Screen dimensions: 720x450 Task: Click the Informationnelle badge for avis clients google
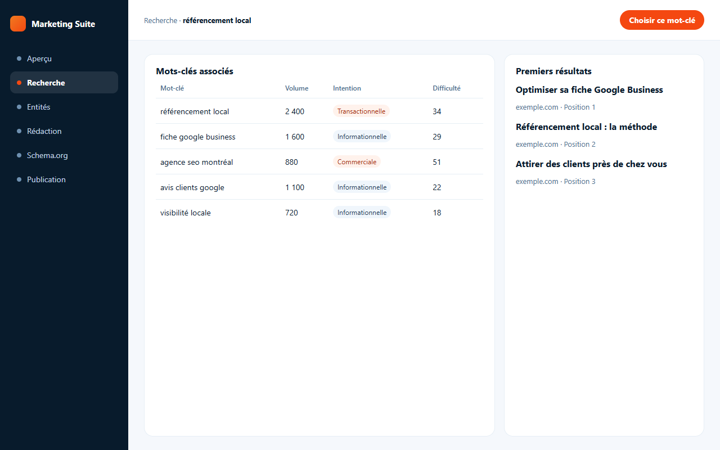click(362, 187)
